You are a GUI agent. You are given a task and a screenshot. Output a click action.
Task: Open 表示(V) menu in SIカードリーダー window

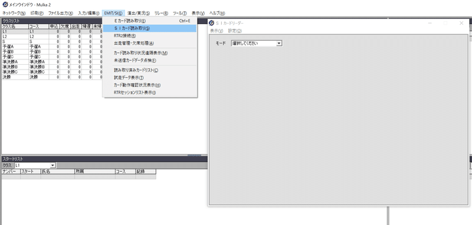(217, 31)
